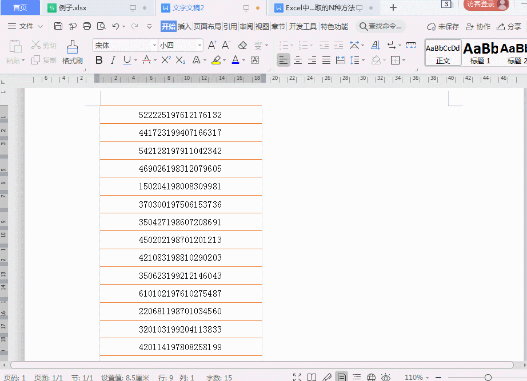
Task: Open the Review ribbon tab
Action: pyautogui.click(x=246, y=26)
